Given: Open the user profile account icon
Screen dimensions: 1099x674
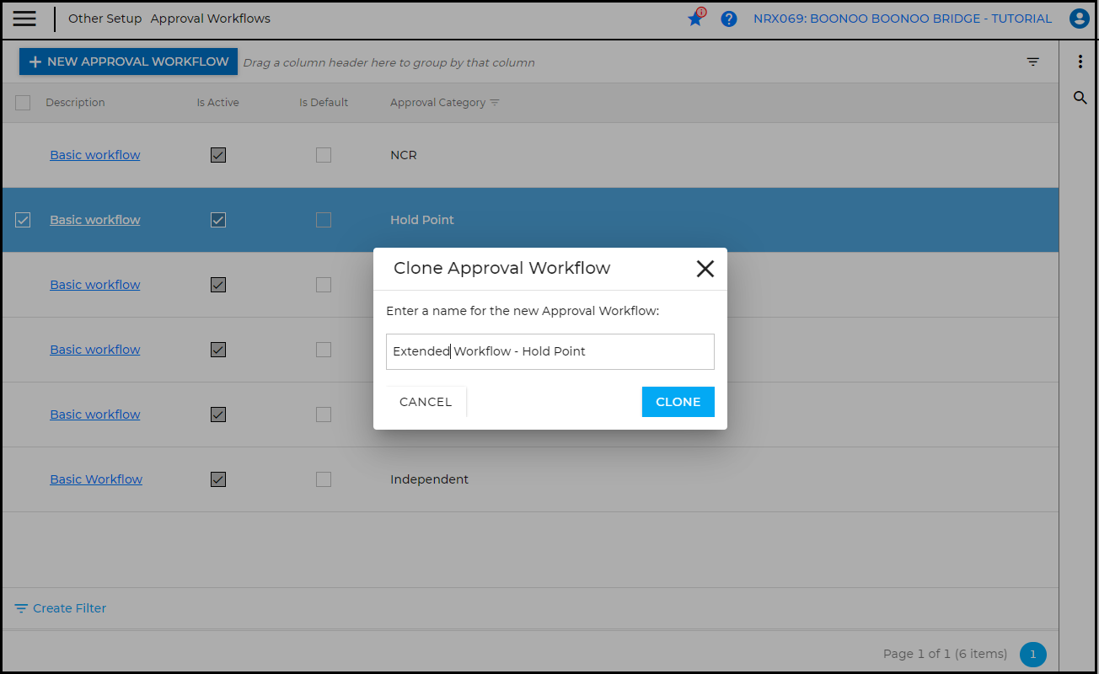Looking at the screenshot, I should click(x=1079, y=19).
